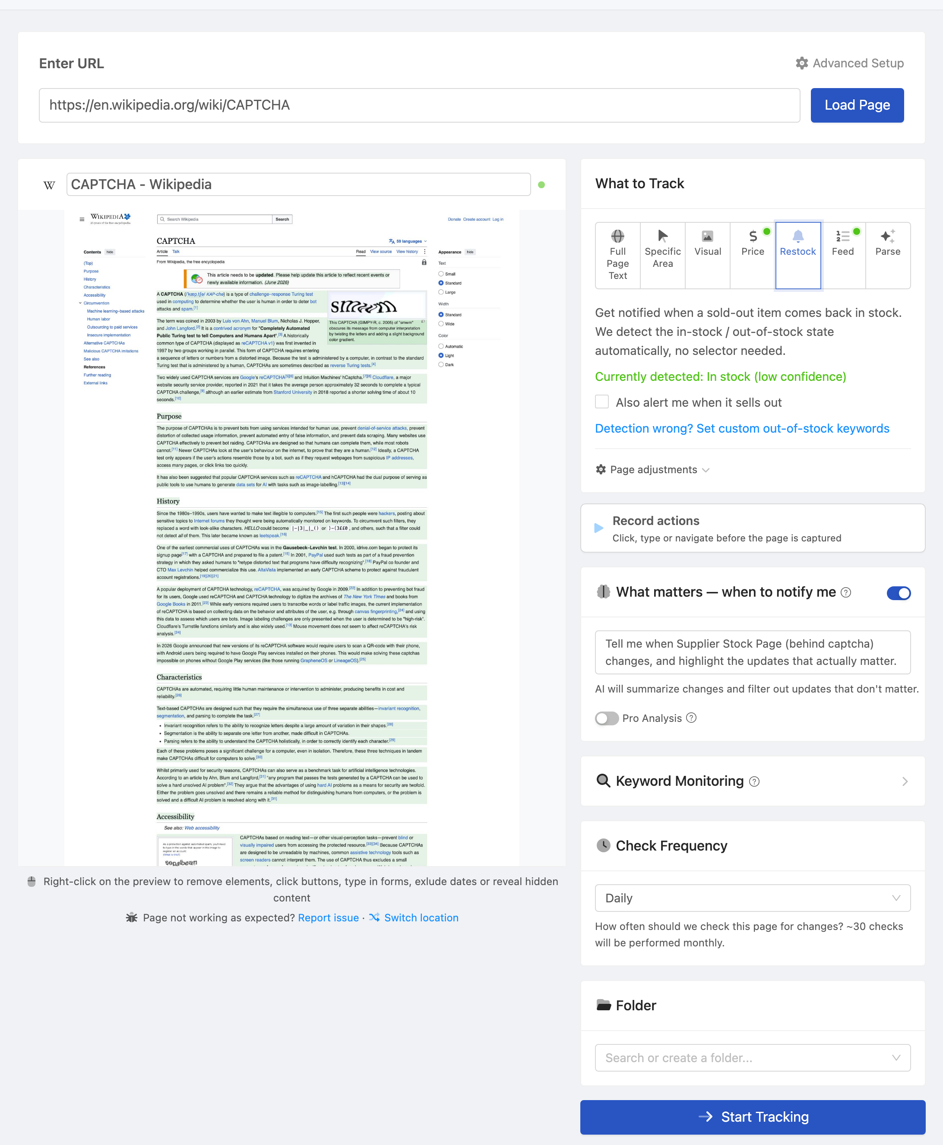This screenshot has height=1145, width=943.
Task: Select the Restock tracking mode
Action: point(797,255)
